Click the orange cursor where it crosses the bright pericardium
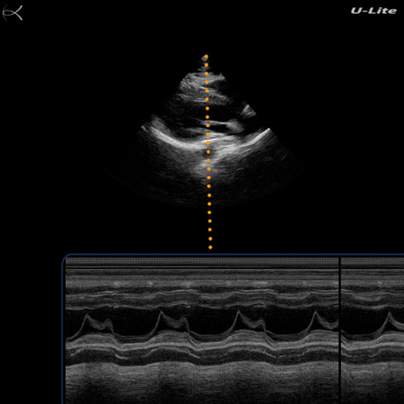 [208, 143]
